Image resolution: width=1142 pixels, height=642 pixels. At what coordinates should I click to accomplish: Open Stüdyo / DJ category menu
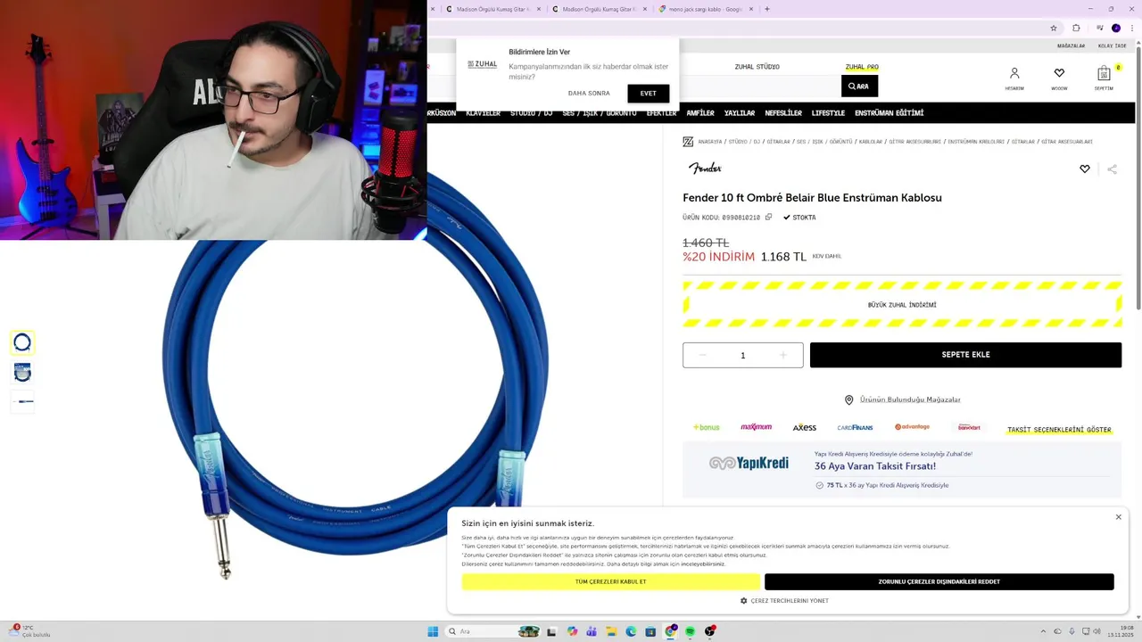pyautogui.click(x=531, y=113)
